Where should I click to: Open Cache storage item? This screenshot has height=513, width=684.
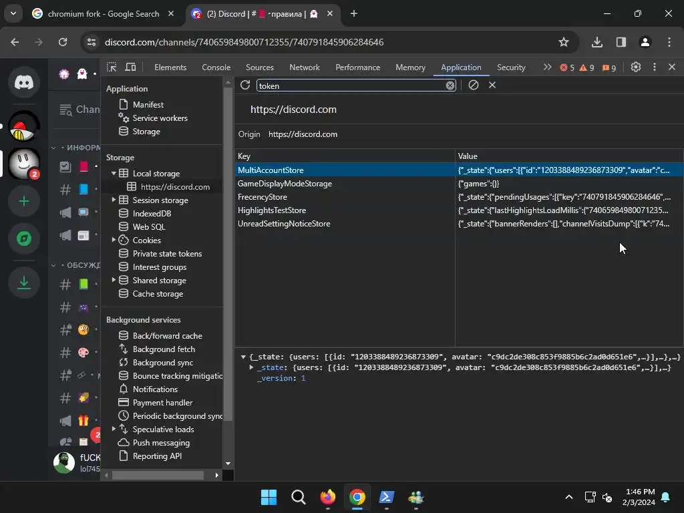click(x=158, y=294)
